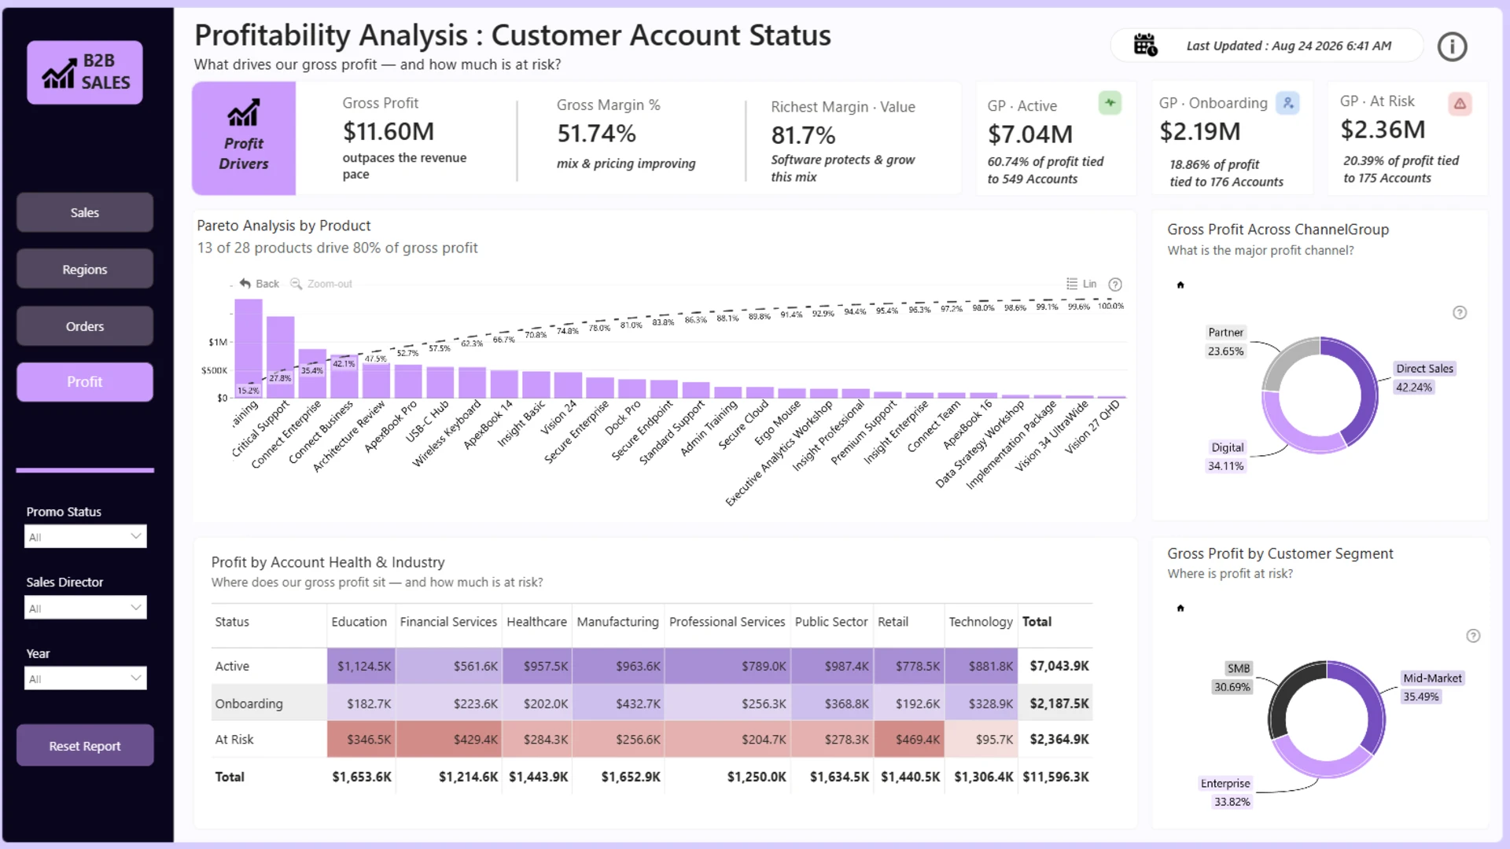Click the GP Active green status icon
1510x849 pixels.
click(1110, 103)
